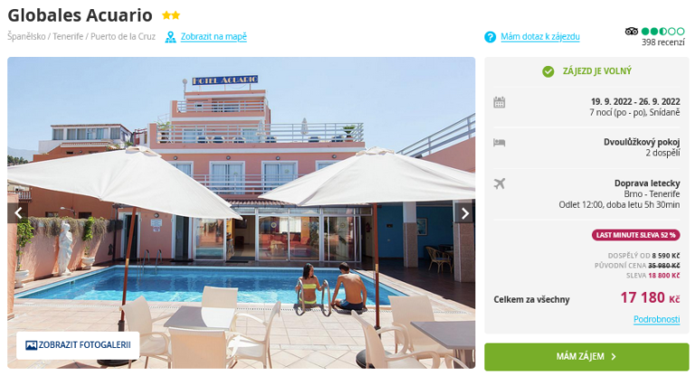
Task: Click the bed icon for room type
Action: click(500, 143)
